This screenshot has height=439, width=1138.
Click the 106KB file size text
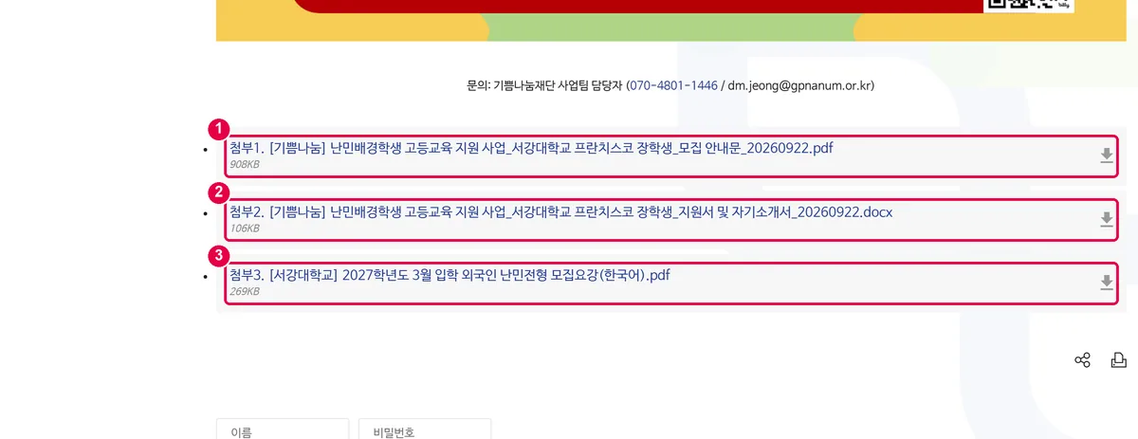[x=245, y=229]
